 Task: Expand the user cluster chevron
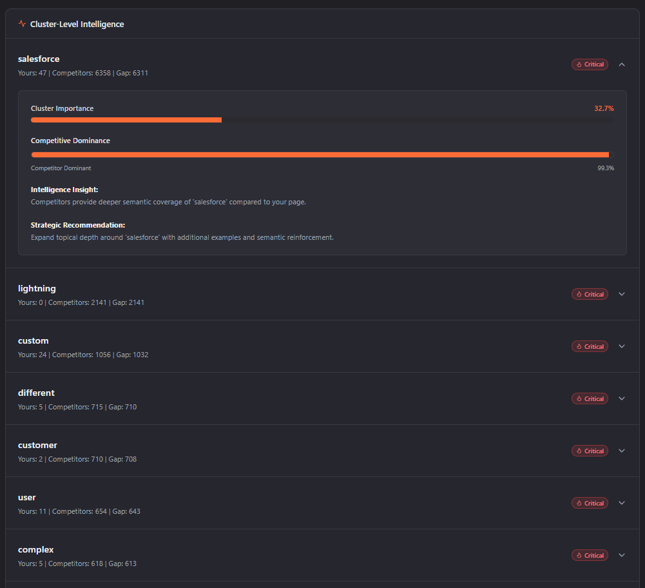(x=621, y=503)
